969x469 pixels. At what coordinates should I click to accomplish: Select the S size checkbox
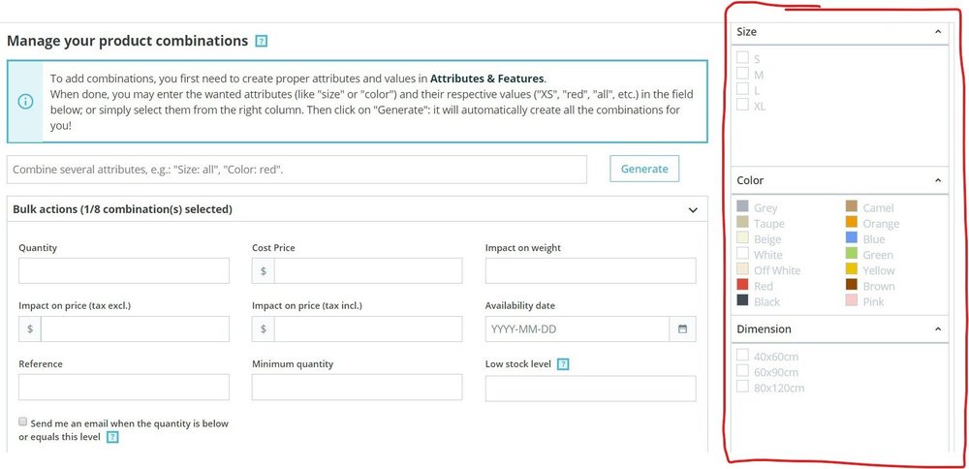742,58
